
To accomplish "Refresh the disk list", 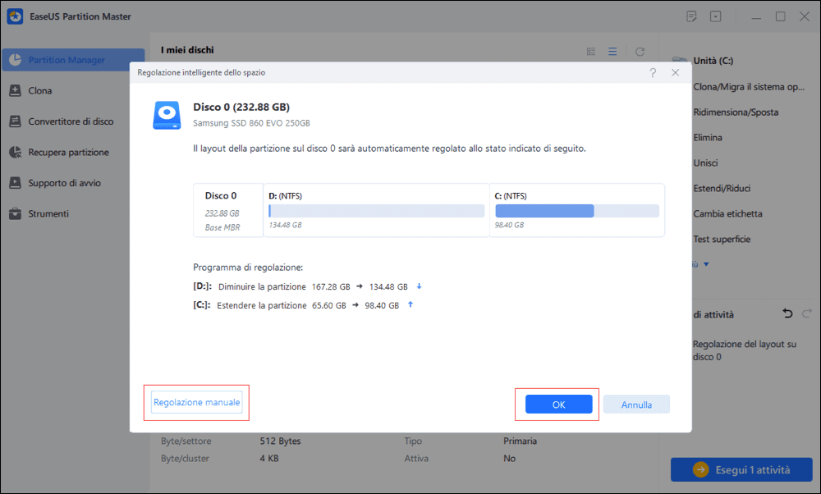I will 640,51.
